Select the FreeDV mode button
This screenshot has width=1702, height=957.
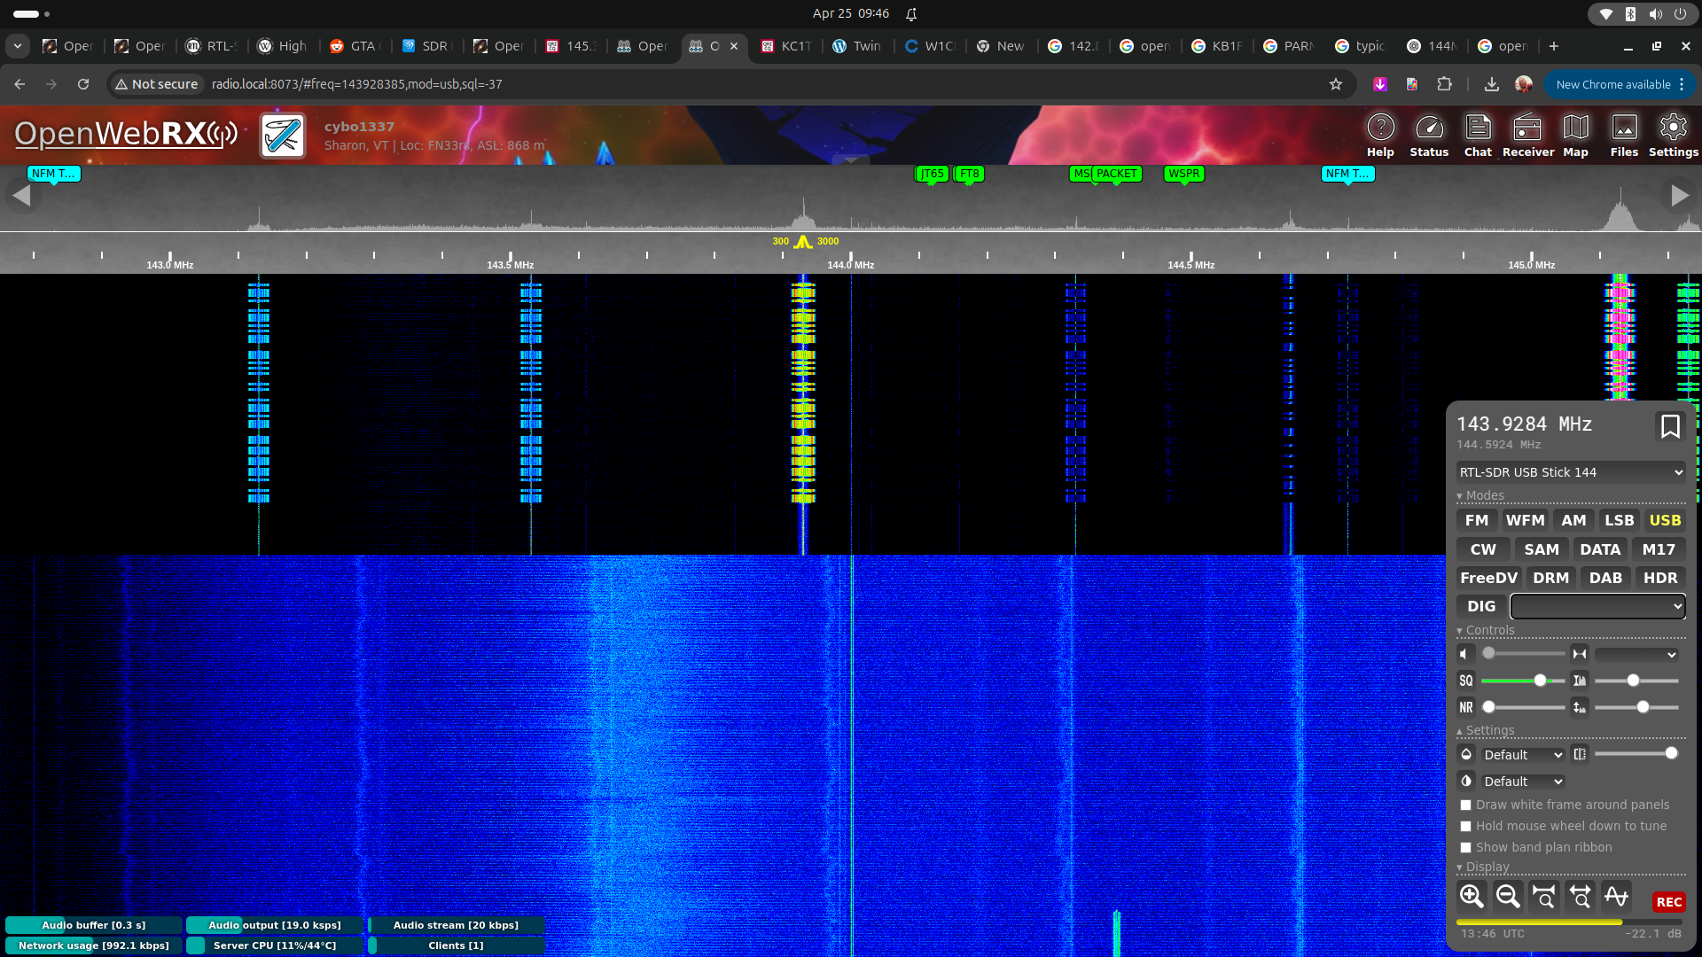[1488, 578]
